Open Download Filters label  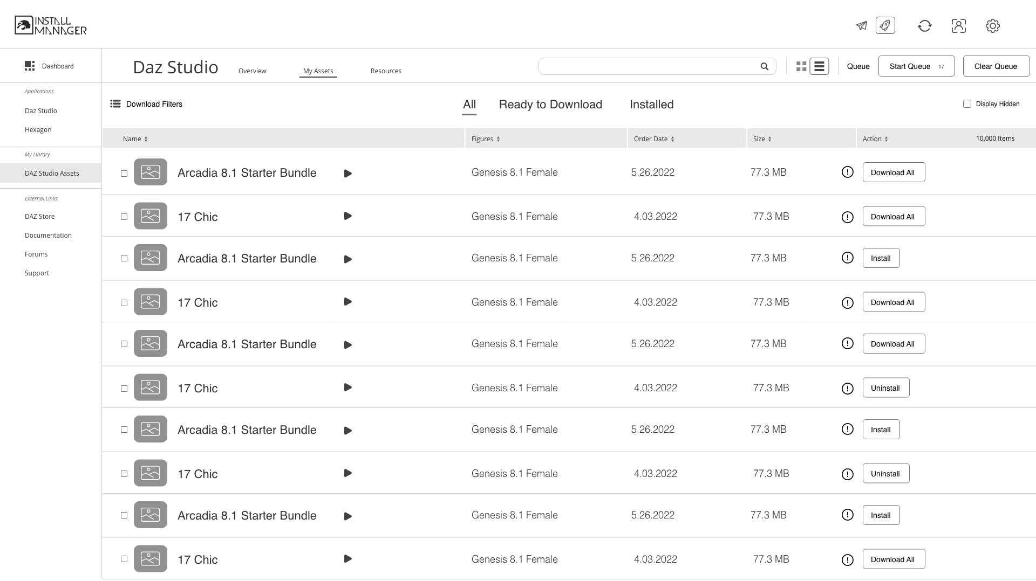pos(154,104)
